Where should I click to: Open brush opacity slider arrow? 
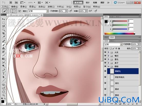click(67, 11)
